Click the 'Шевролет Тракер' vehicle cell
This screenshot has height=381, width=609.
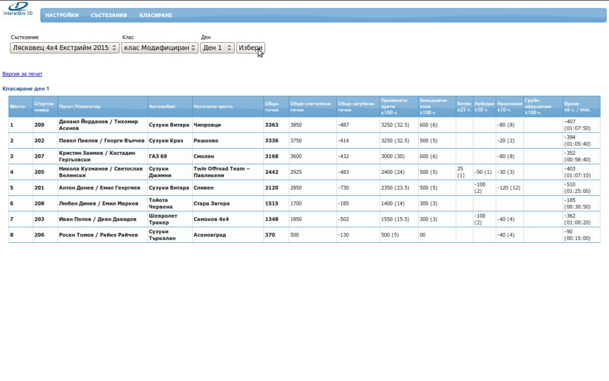(x=169, y=219)
